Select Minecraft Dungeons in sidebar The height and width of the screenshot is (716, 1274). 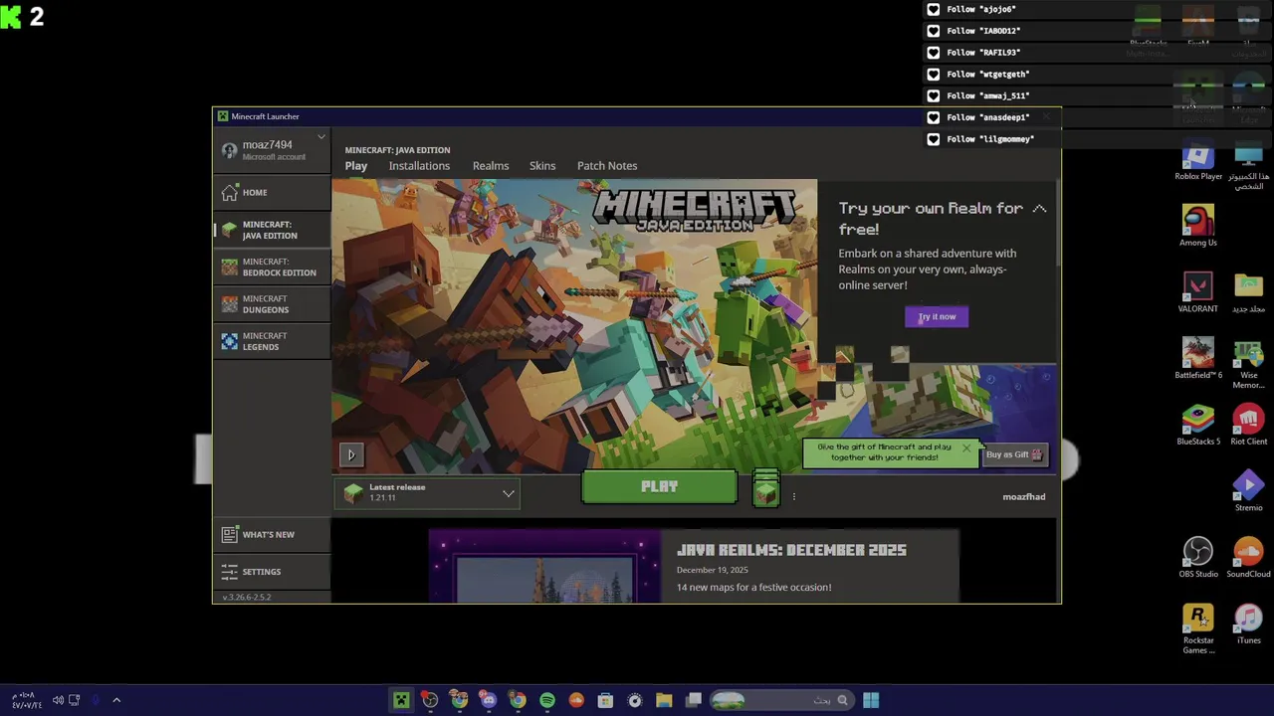(x=272, y=303)
